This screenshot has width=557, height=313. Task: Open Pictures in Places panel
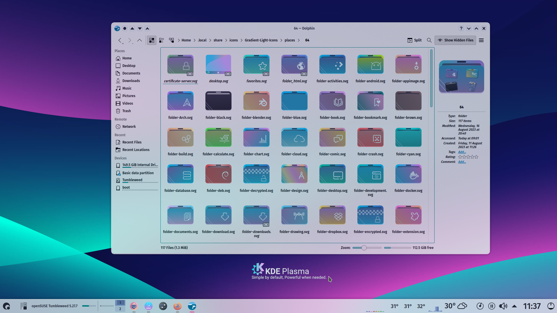pos(136,96)
